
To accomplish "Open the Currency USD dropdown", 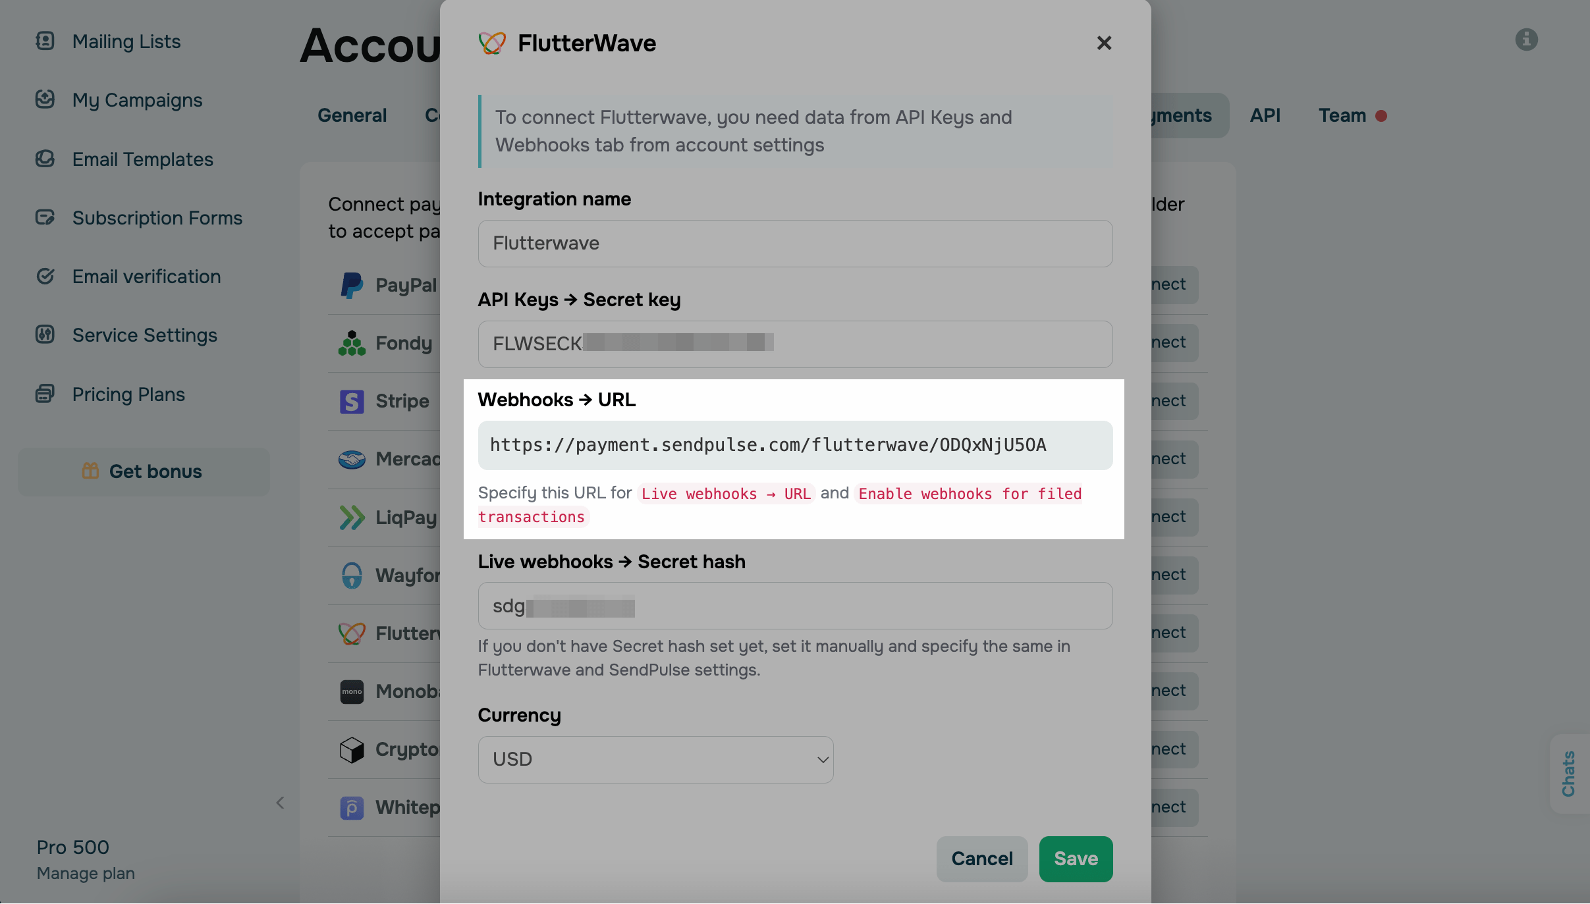I will [x=655, y=759].
